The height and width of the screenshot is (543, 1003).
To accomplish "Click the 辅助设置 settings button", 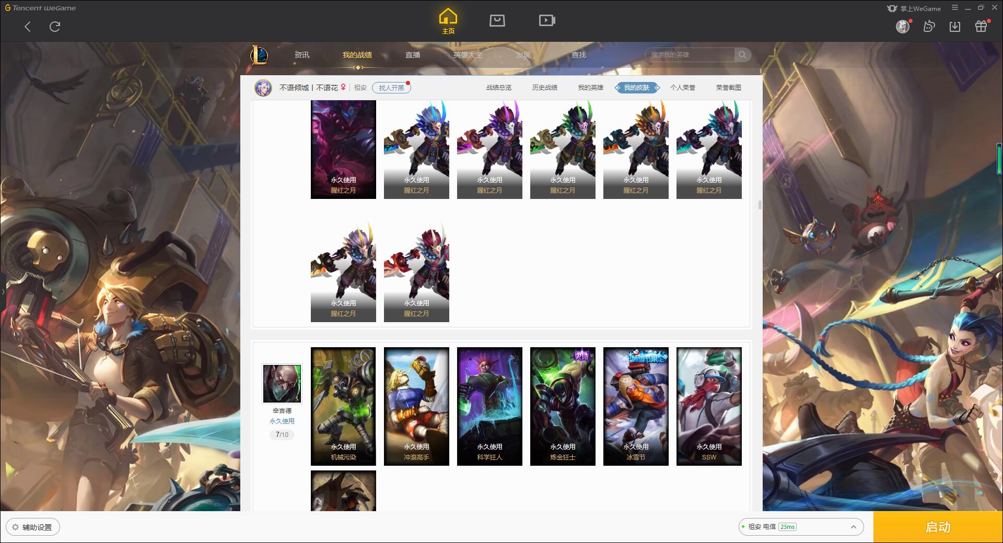I will (x=33, y=527).
